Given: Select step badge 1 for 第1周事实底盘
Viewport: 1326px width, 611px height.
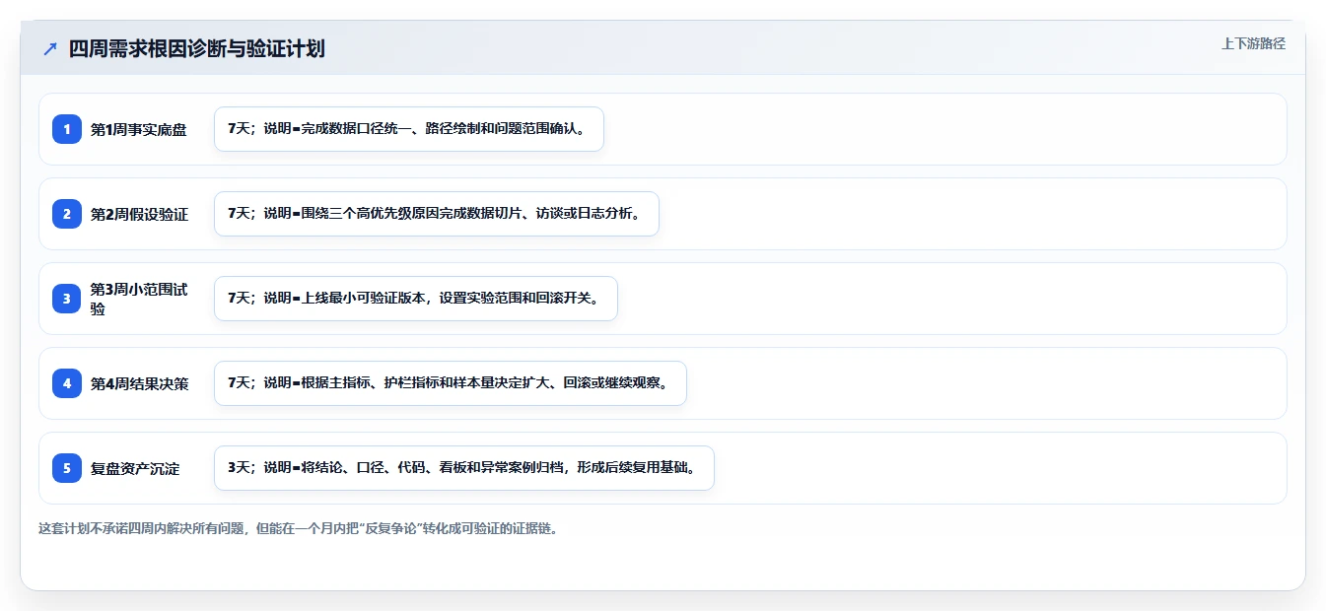Looking at the screenshot, I should tap(67, 129).
